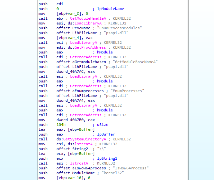
Task: Click the "kernel32" string comment
Action: pos(113,173)
